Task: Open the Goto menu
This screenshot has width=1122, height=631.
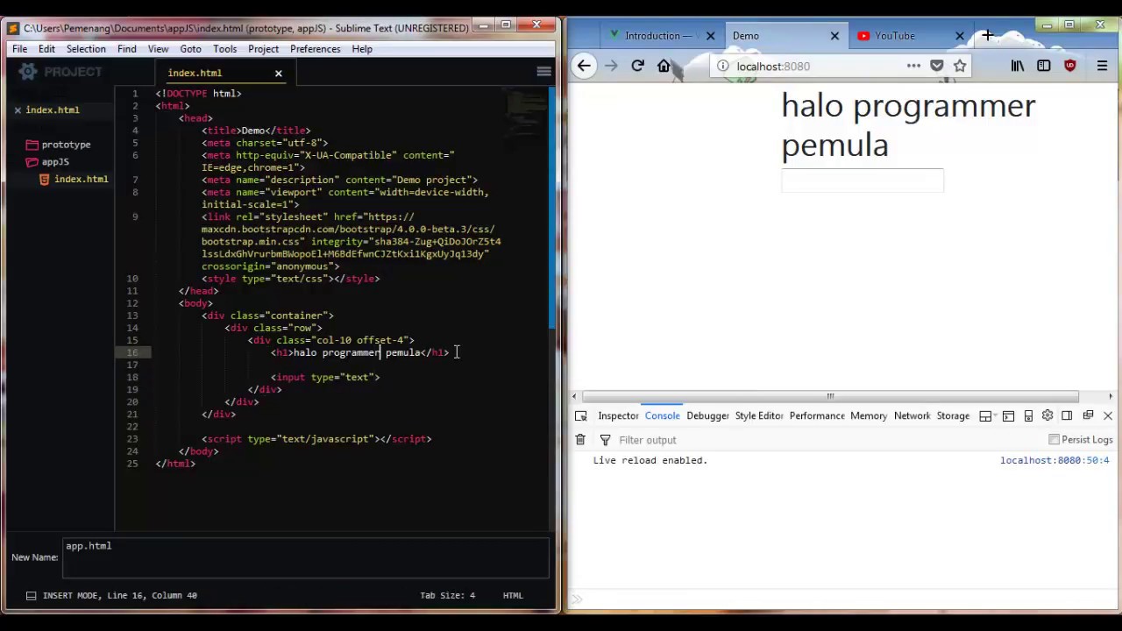Action: (x=190, y=49)
